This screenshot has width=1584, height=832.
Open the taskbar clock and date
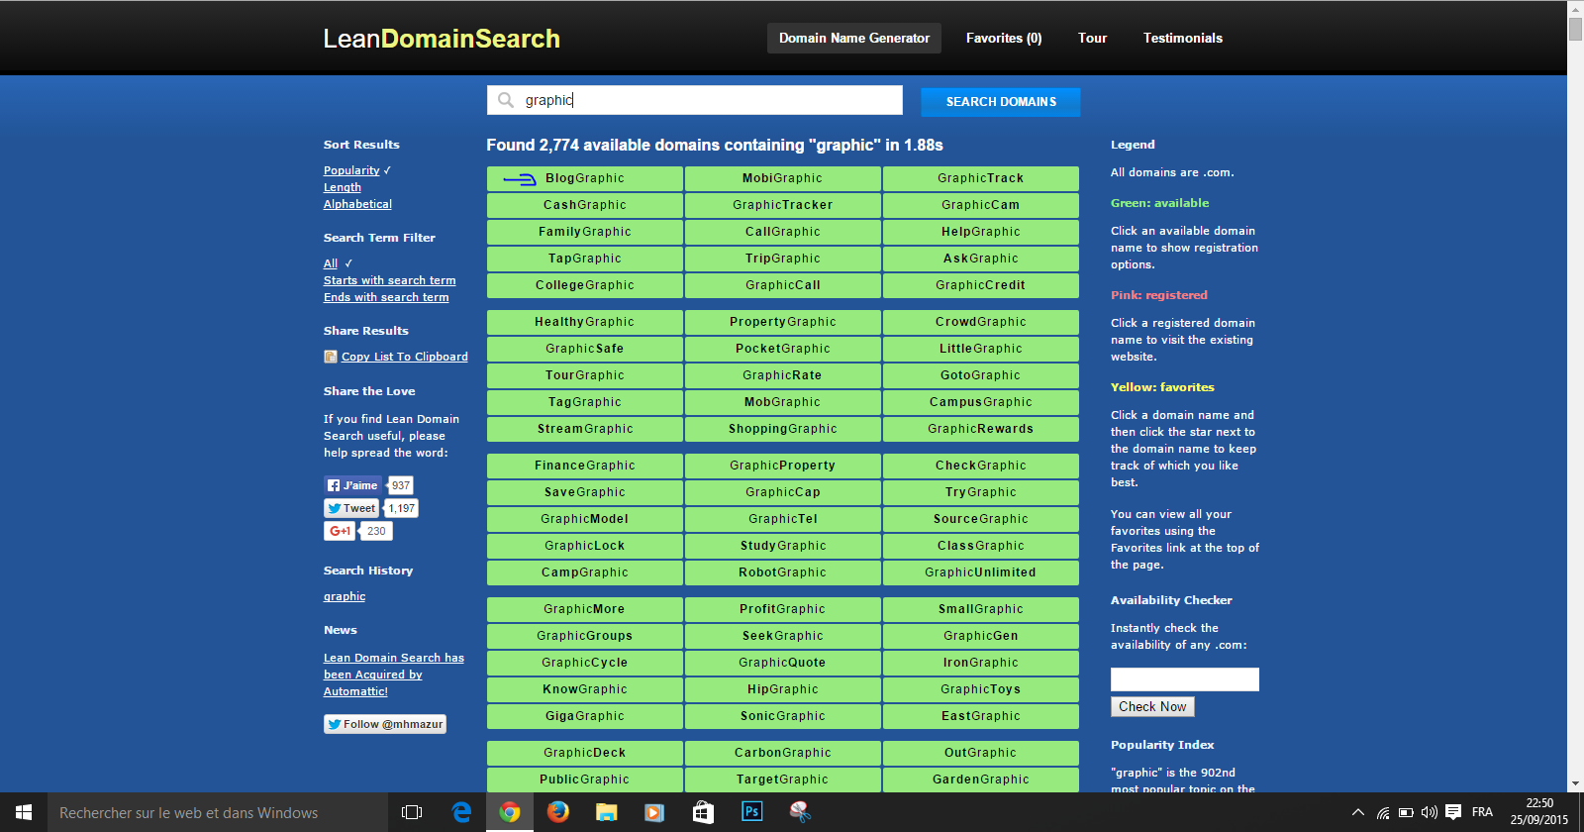[1539, 812]
